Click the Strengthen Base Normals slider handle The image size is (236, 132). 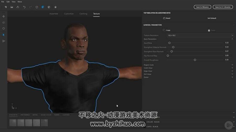171,51
